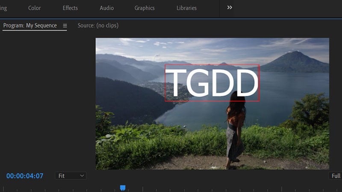This screenshot has height=192, width=342.
Task: Switch to the Source (no clips) panel
Action: (x=98, y=26)
